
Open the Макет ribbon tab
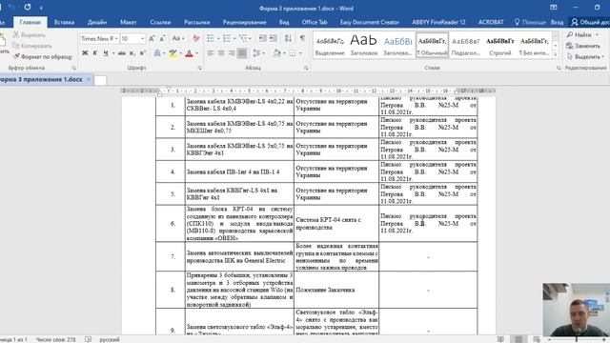tap(129, 22)
